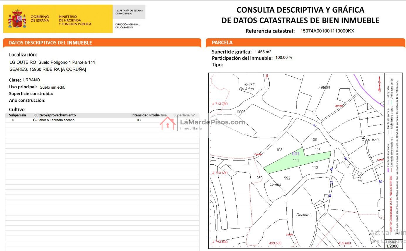406x251 pixels.
Task: Click the 'Localización:' label
Action: pyautogui.click(x=23, y=55)
